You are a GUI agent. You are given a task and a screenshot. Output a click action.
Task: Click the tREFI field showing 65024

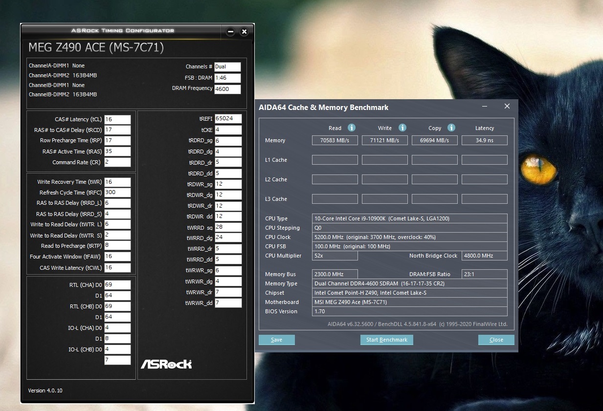228,119
